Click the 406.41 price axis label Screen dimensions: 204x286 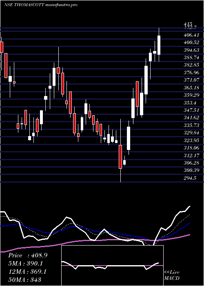click(191, 35)
